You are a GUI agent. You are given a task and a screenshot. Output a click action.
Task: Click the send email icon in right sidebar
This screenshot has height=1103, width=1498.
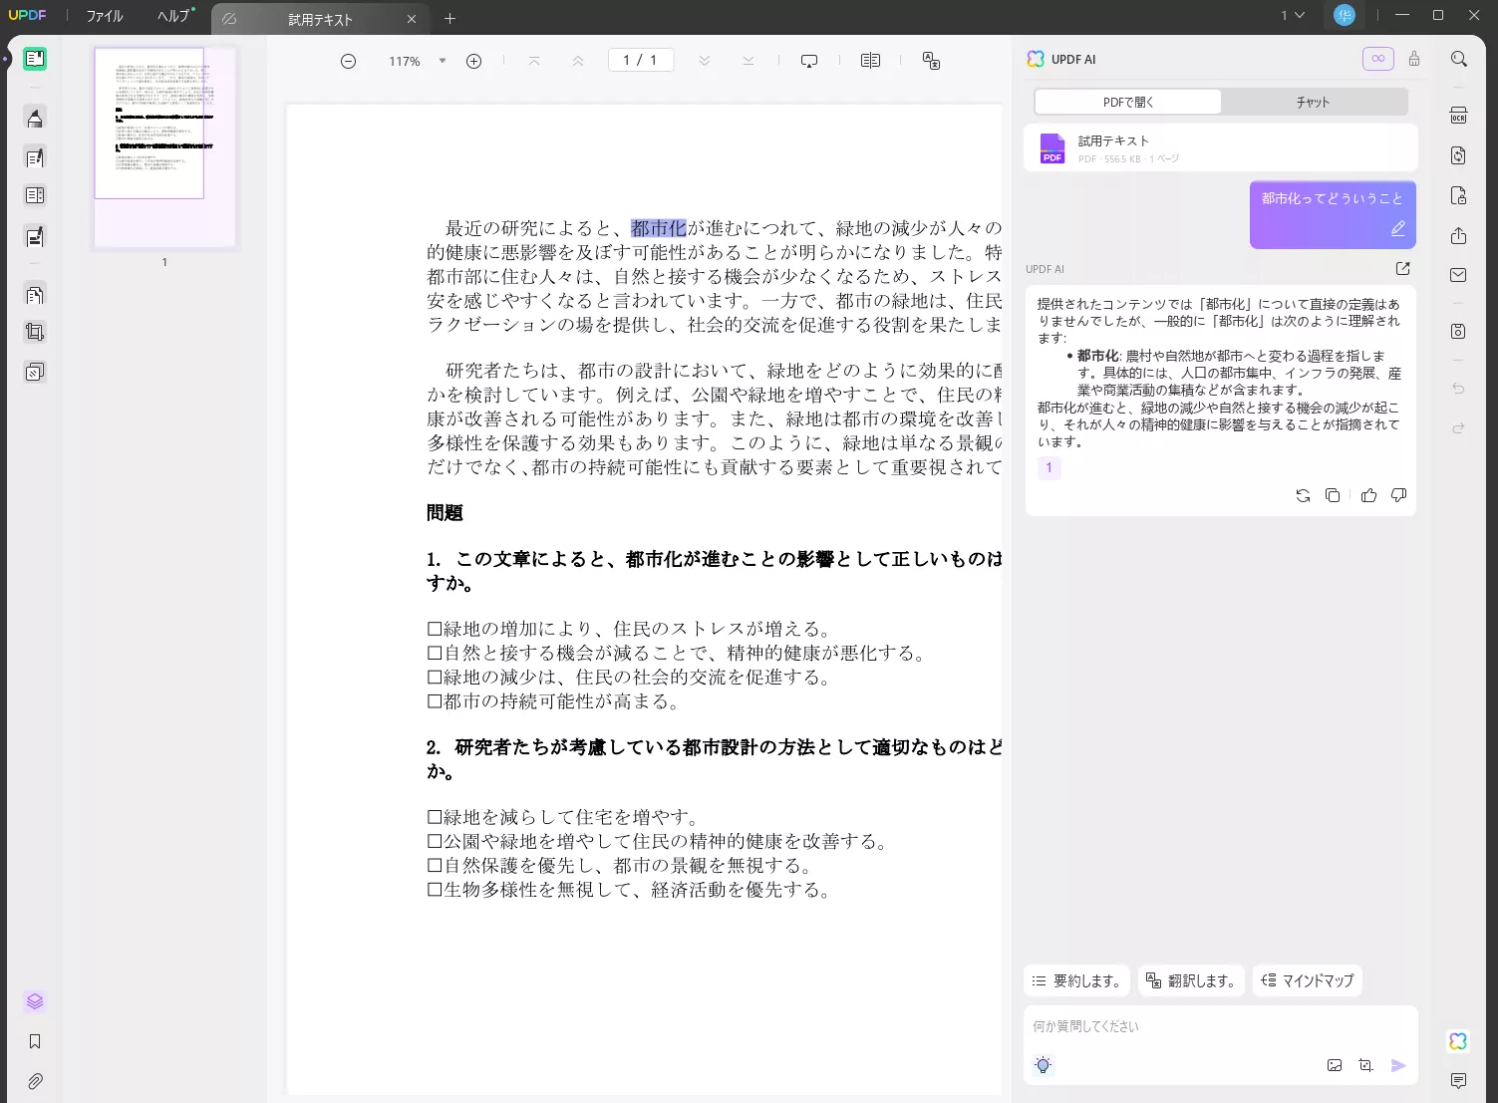tap(1458, 275)
